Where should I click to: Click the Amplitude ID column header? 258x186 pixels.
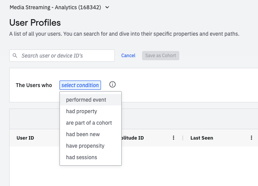132,138
